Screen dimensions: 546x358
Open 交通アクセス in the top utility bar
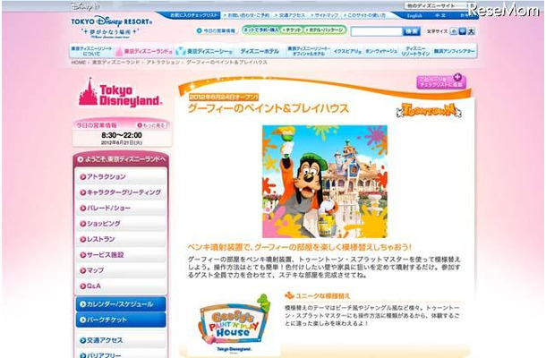click(290, 15)
